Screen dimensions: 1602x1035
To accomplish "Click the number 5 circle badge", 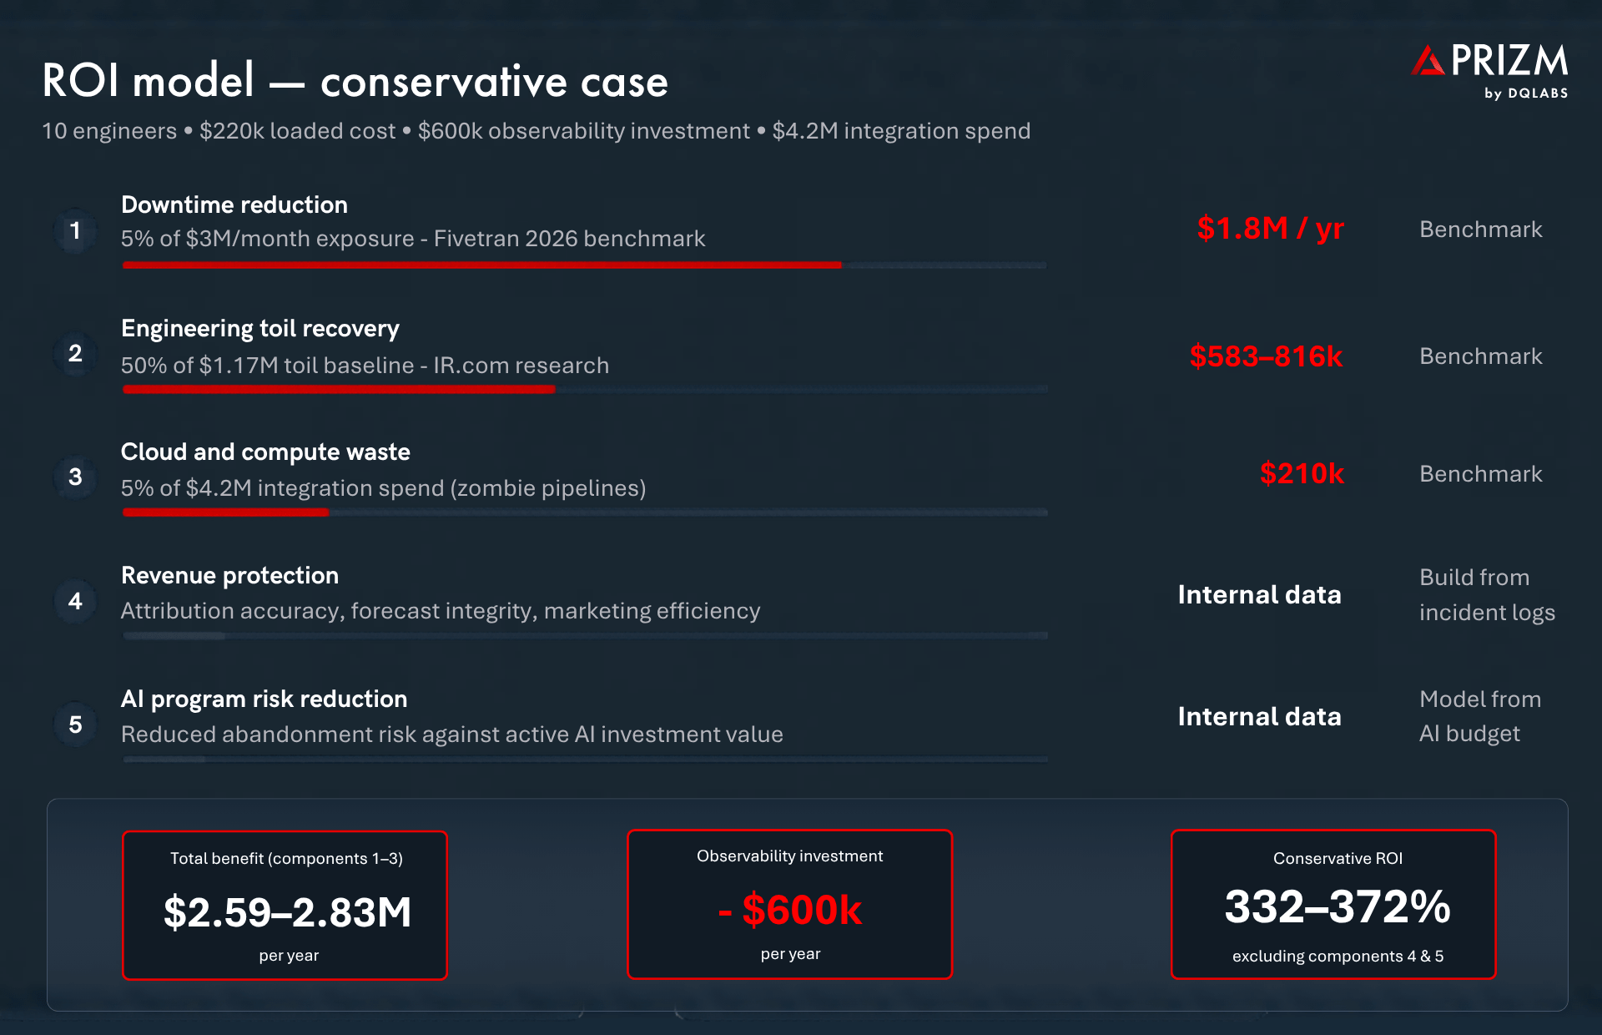I will 75,724.
